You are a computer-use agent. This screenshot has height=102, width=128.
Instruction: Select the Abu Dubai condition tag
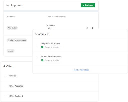click(12, 28)
